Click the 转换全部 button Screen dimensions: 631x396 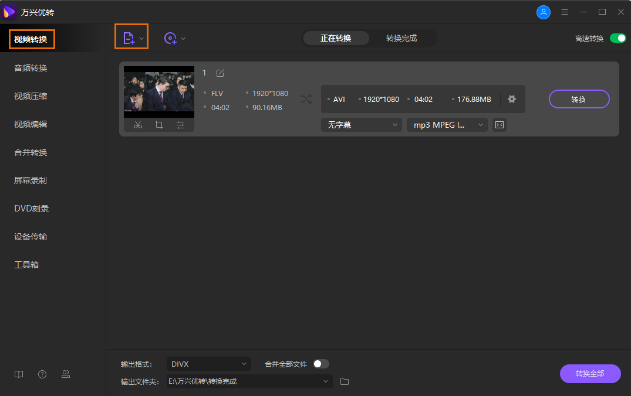click(x=590, y=374)
